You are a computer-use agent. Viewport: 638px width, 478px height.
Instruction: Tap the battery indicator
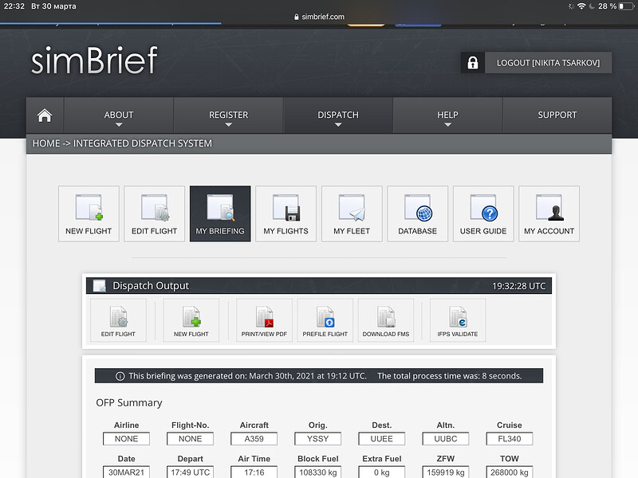click(x=626, y=6)
